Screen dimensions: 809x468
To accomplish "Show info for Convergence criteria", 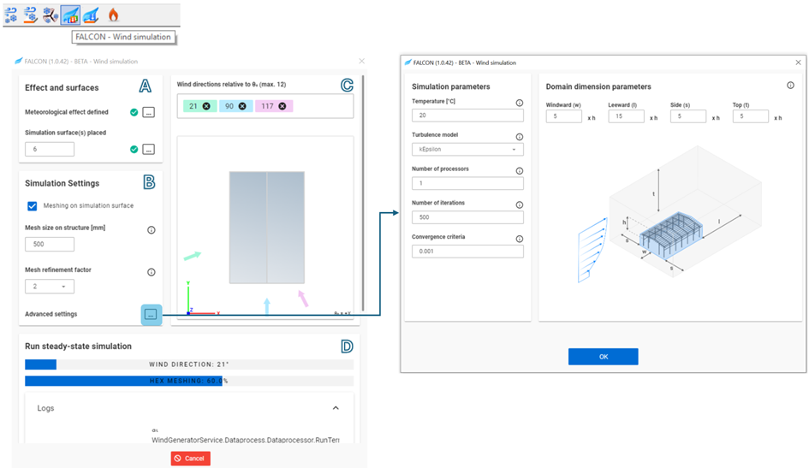I will click(520, 239).
